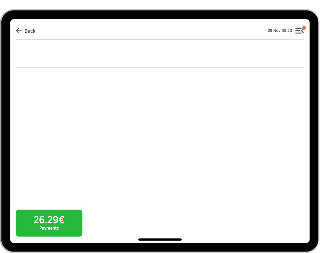Tap the black home indicator bar
Viewport: 320px width, 253px height.
(160, 240)
